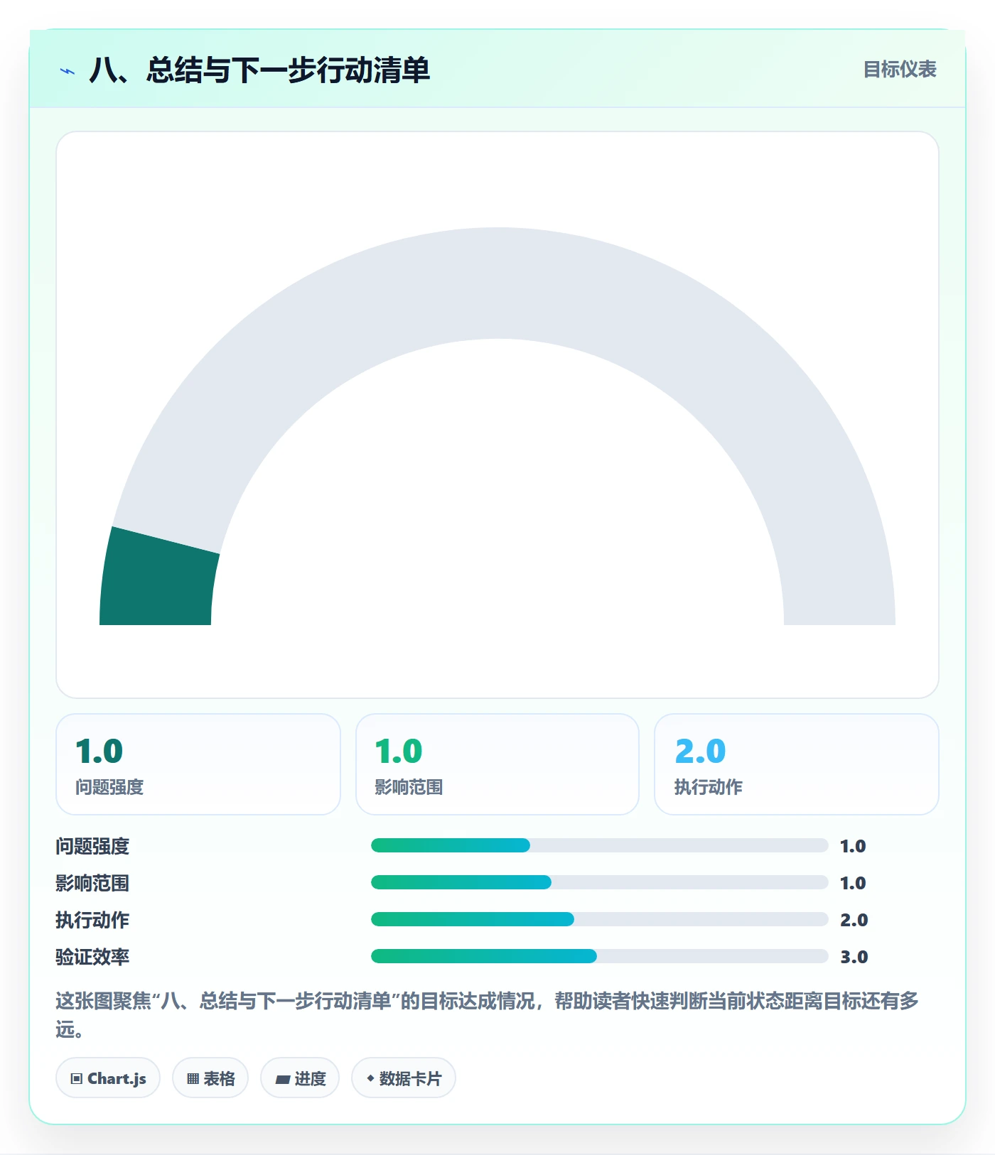
Task: Click the 影响范围 progress row label
Action: 92,883
